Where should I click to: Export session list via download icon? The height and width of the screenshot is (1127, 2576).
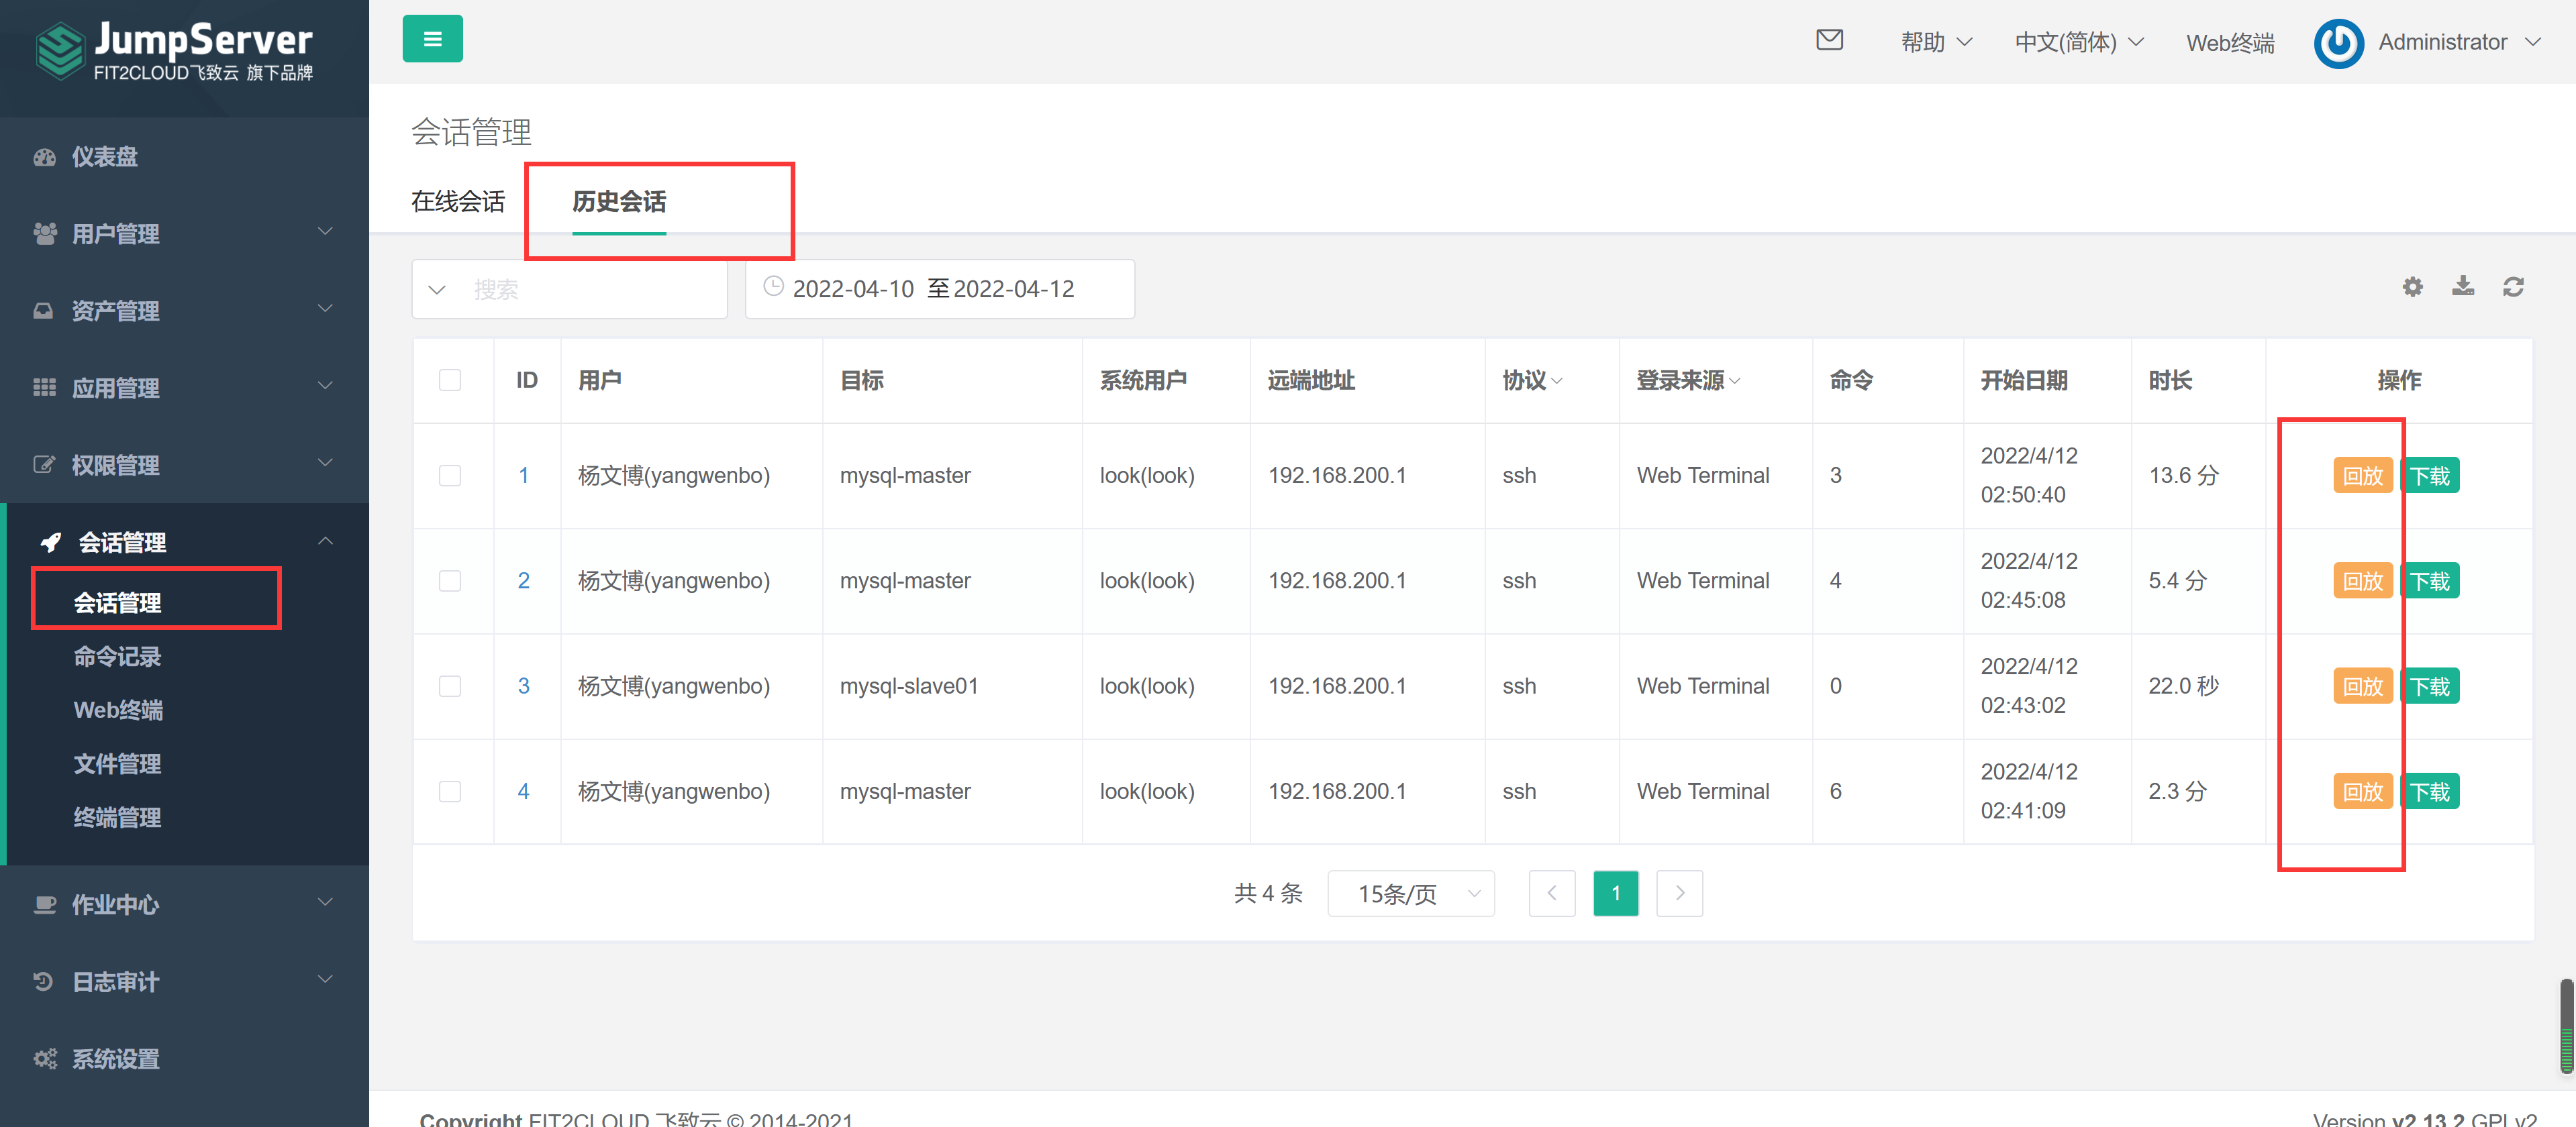coord(2463,286)
